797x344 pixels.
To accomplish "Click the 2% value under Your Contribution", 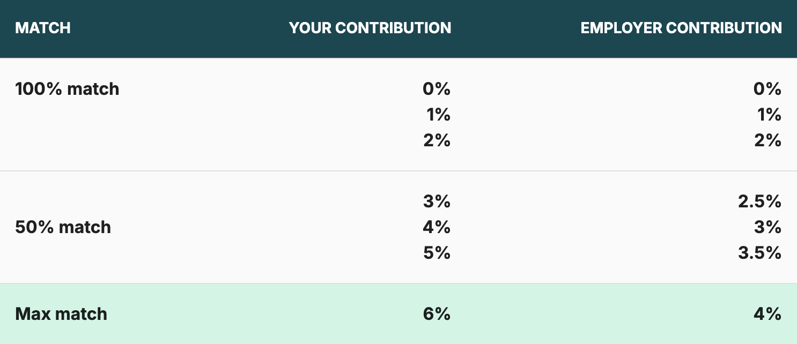I will 437,140.
